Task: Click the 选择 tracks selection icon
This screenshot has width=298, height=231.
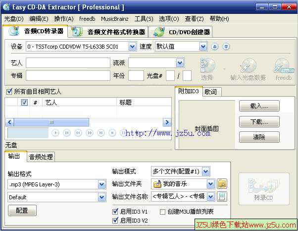Action: (207, 69)
